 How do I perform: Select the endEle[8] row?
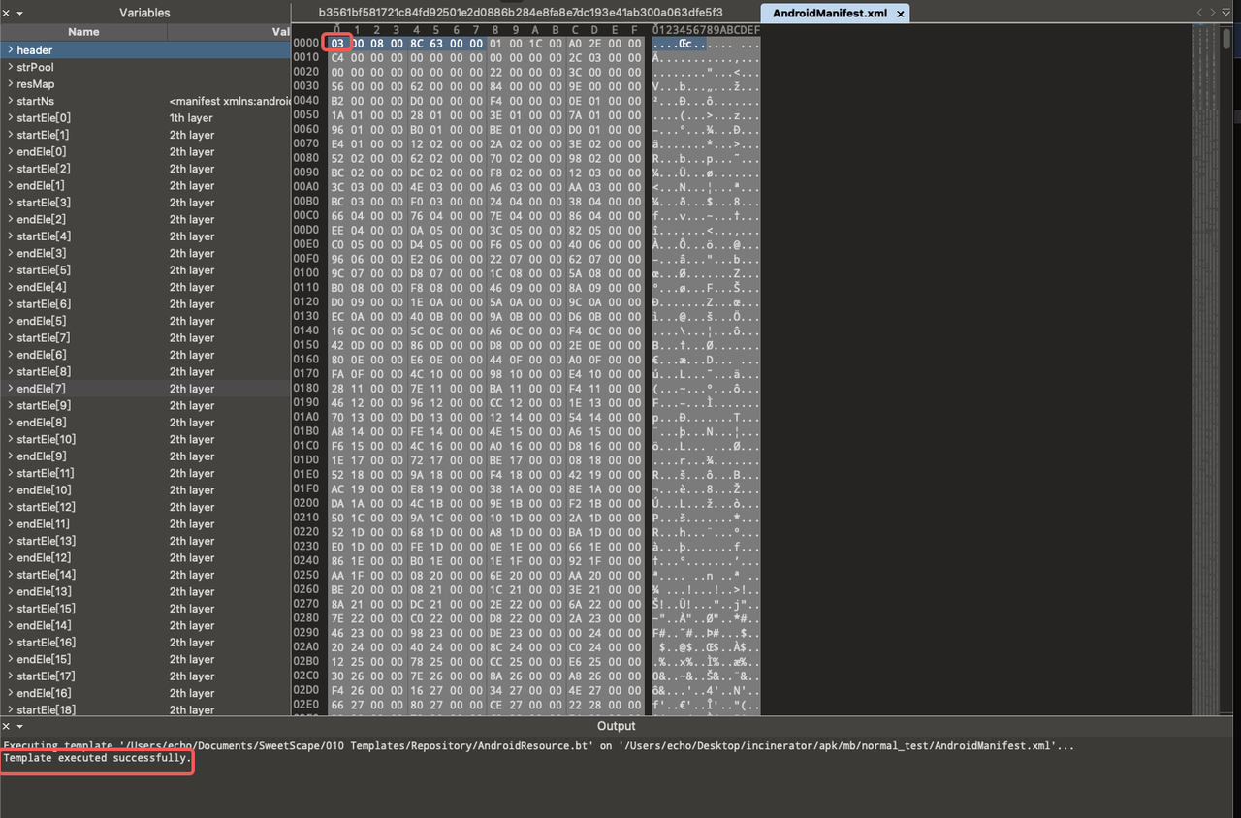(x=145, y=423)
